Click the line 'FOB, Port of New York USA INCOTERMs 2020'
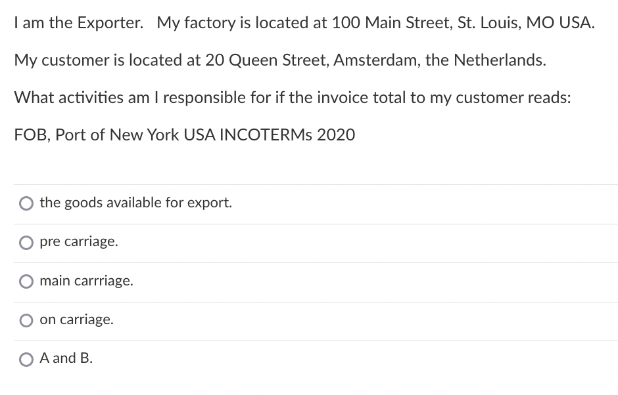 pyautogui.click(x=184, y=135)
